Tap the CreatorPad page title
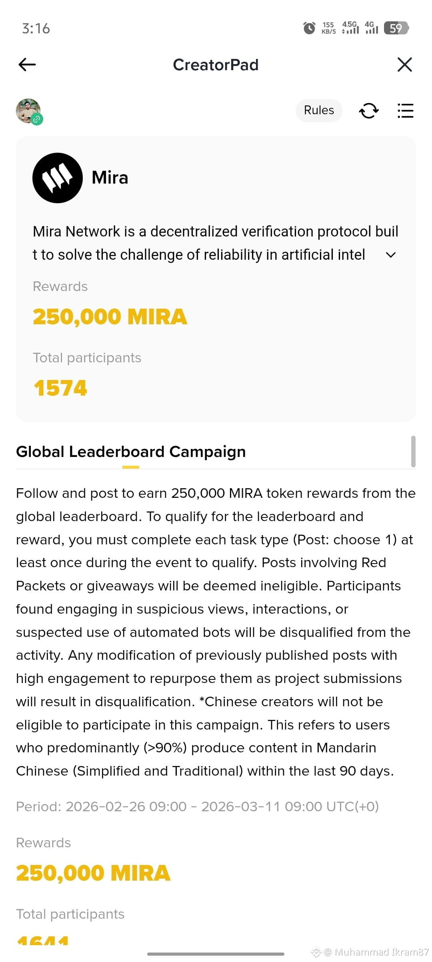This screenshot has width=432, height=962. coord(216,65)
